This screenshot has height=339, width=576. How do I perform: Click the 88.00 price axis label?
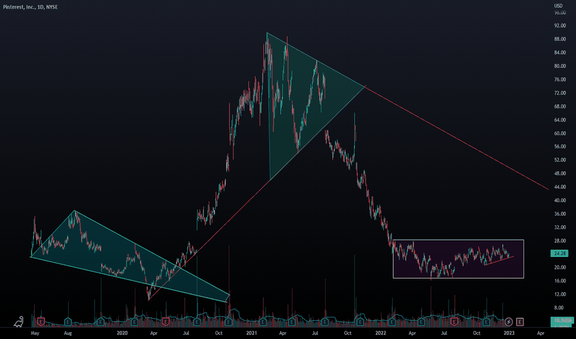tap(560, 39)
